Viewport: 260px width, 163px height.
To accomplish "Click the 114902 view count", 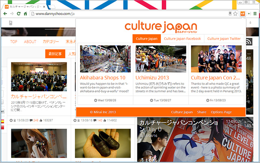I will click(112, 120).
